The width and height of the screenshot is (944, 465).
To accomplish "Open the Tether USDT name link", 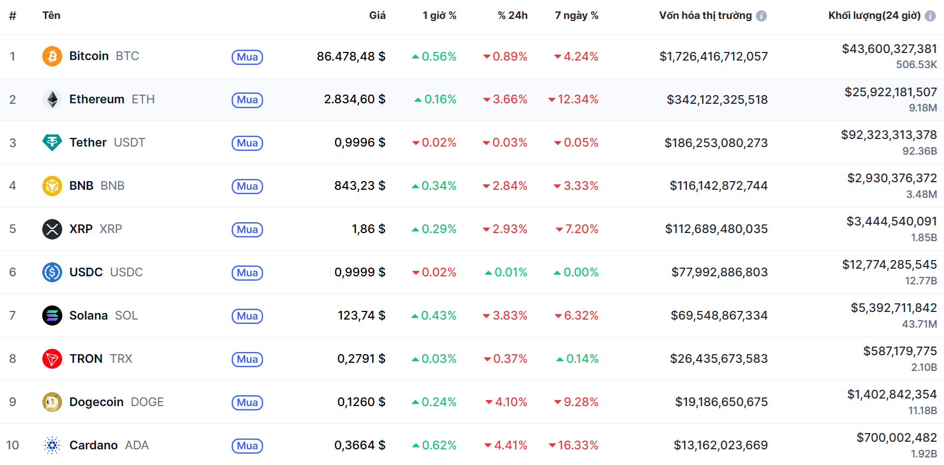I will [x=107, y=143].
